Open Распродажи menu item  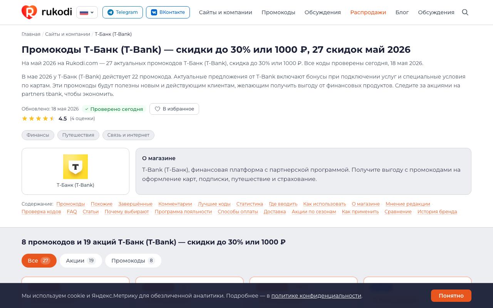click(368, 12)
